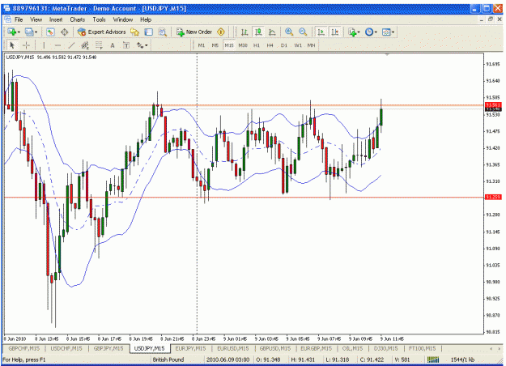Switch timeframe to MN

point(312,45)
